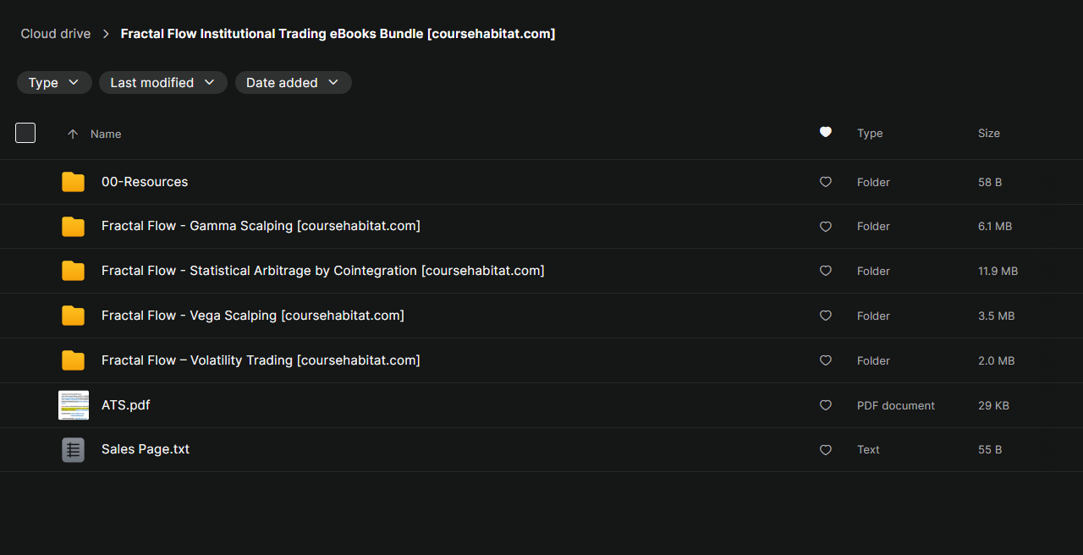Sort files by the Size column header
This screenshot has width=1083, height=555.
(x=988, y=133)
